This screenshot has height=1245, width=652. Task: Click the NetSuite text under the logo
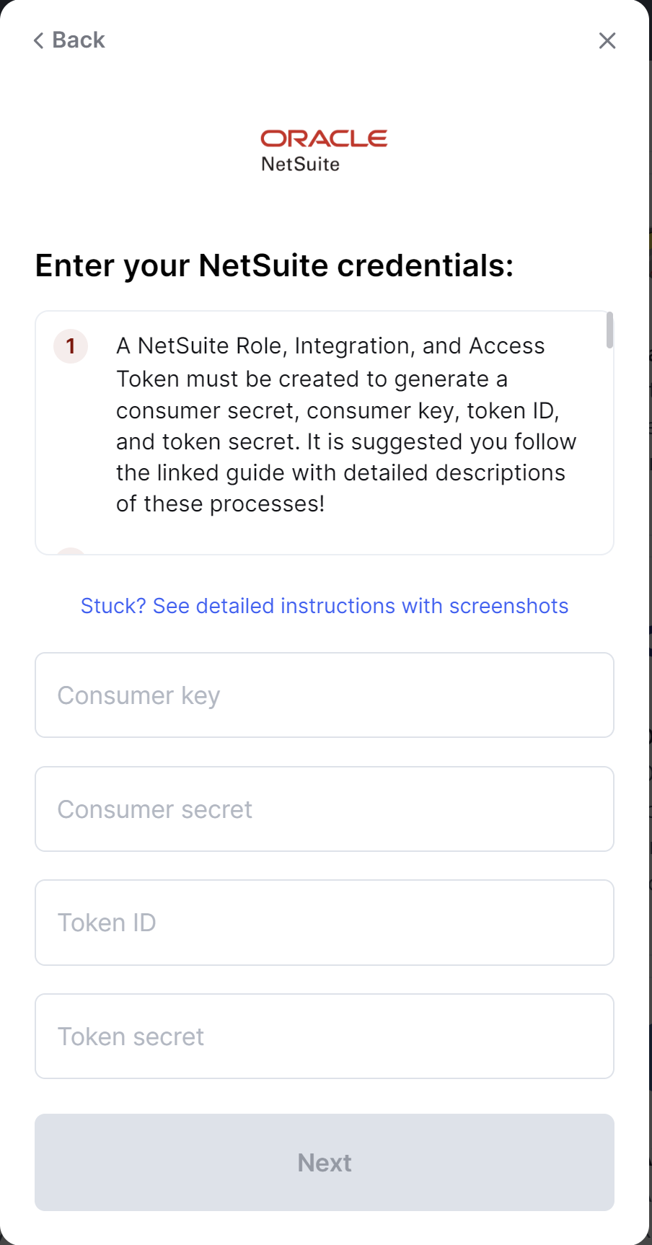click(301, 164)
